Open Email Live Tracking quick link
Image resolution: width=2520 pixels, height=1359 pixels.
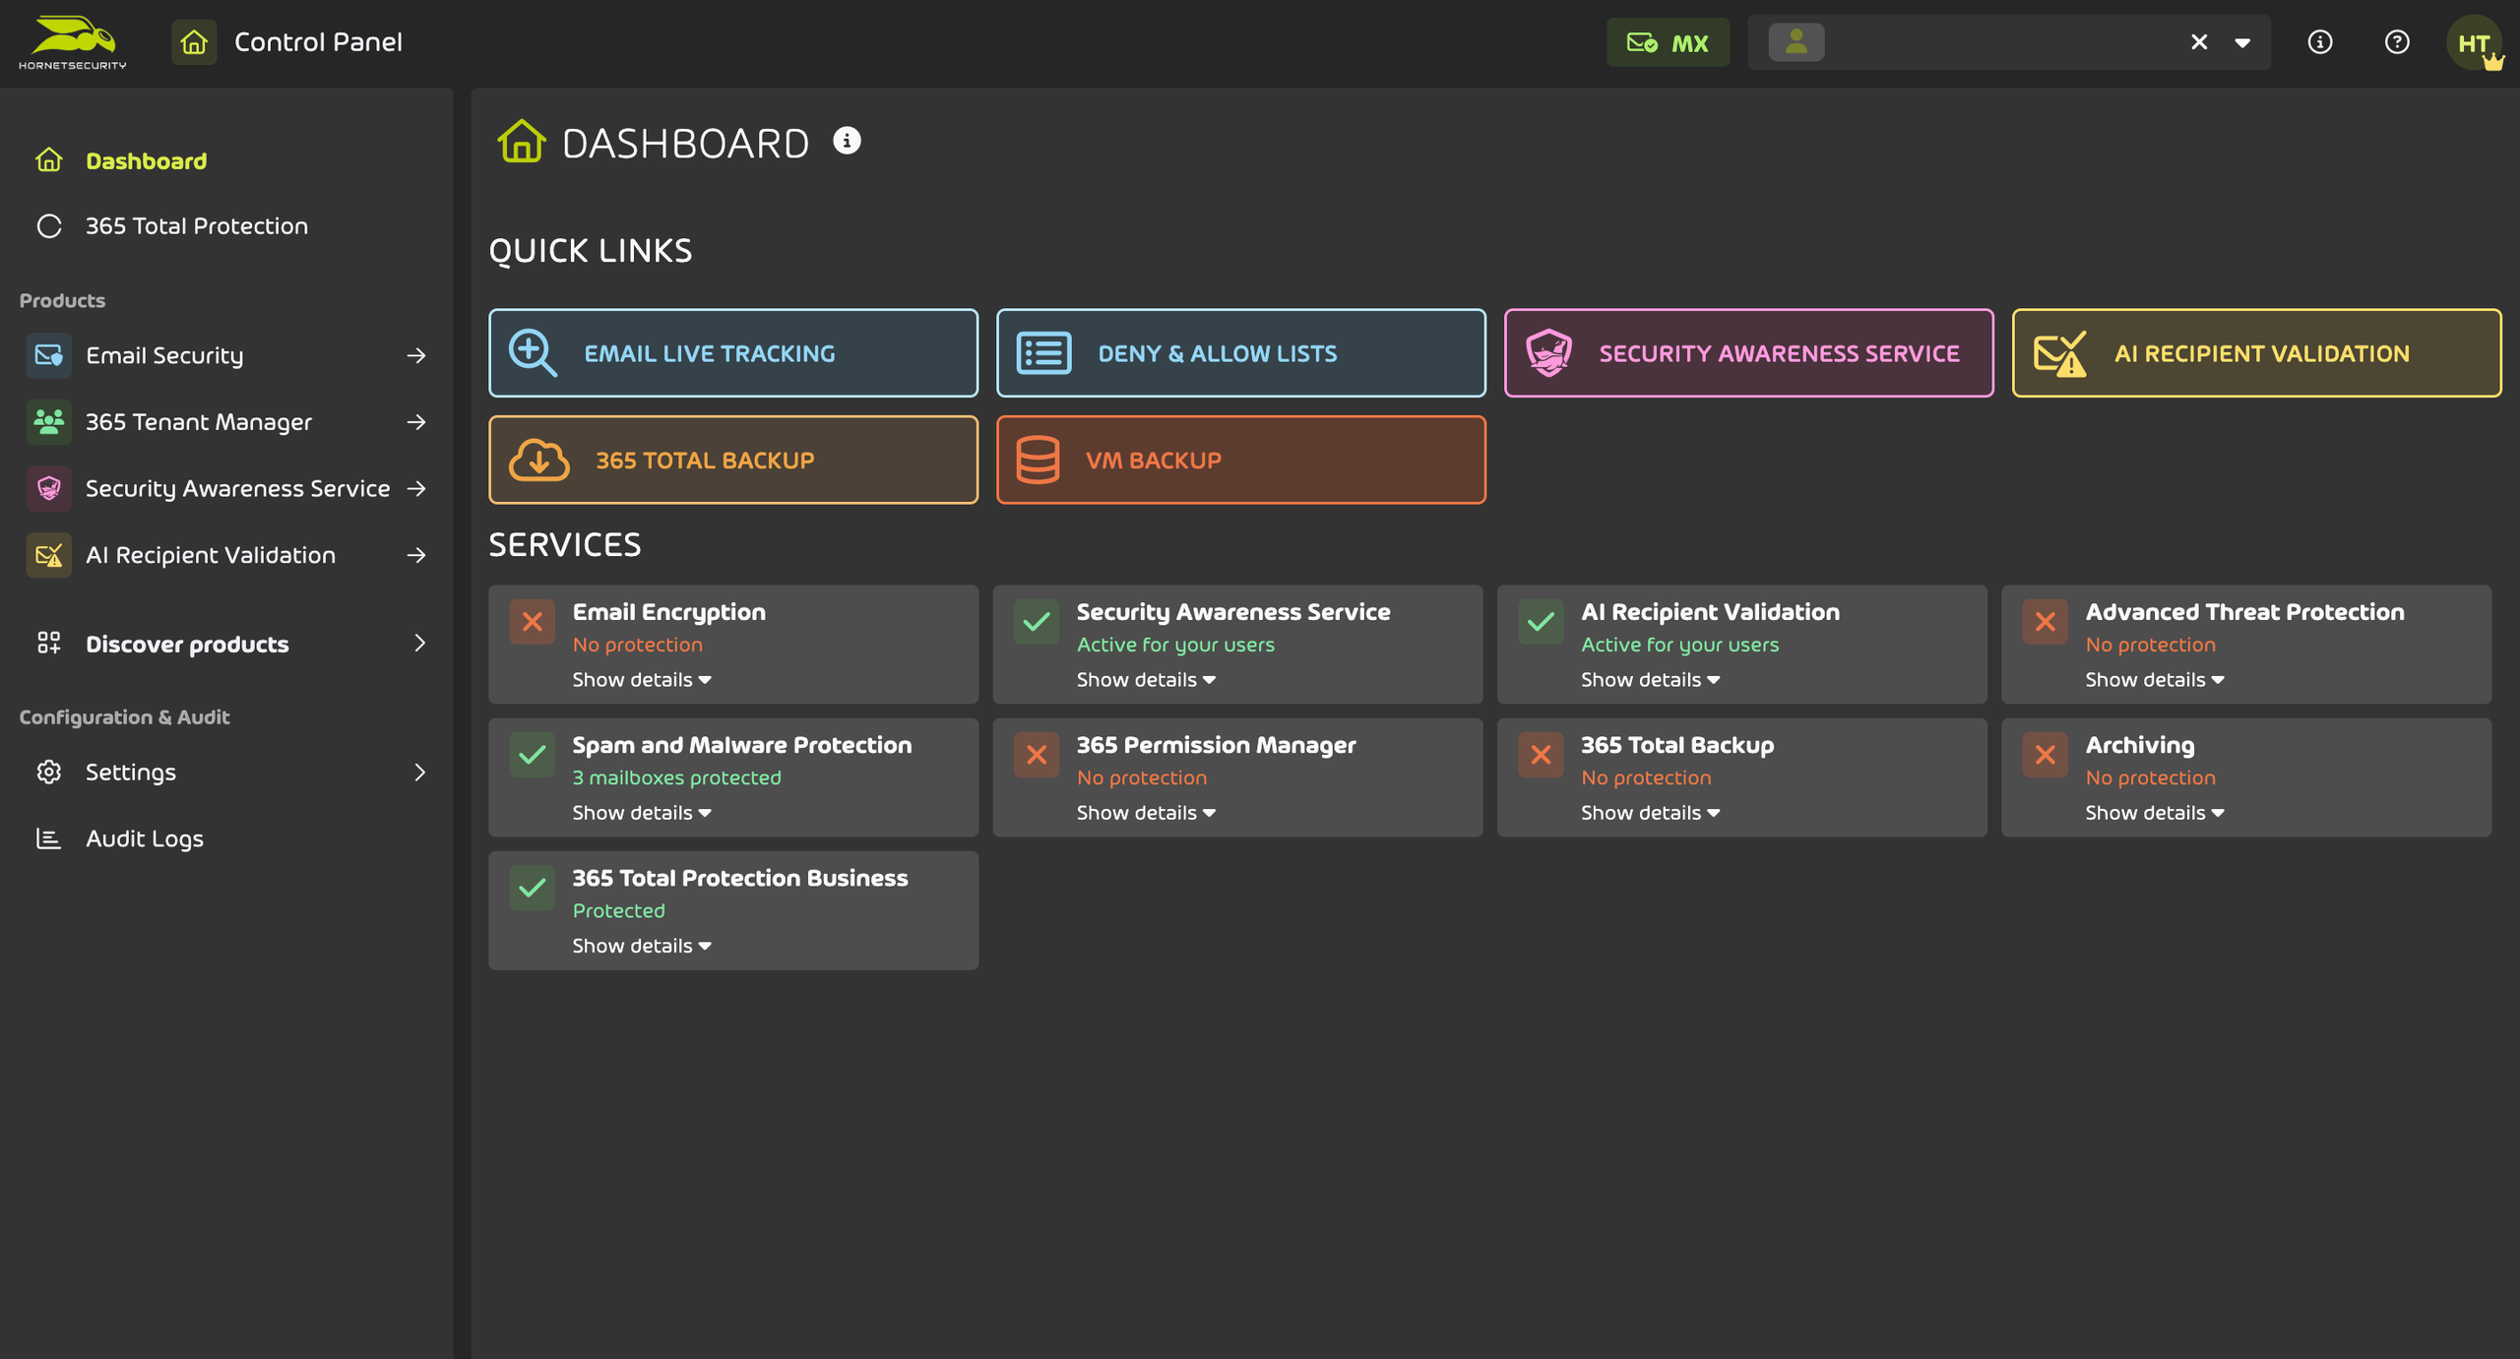point(733,353)
